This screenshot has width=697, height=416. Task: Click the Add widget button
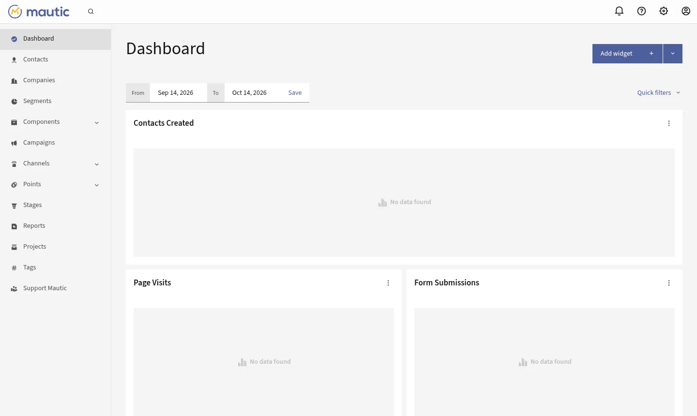(x=627, y=54)
